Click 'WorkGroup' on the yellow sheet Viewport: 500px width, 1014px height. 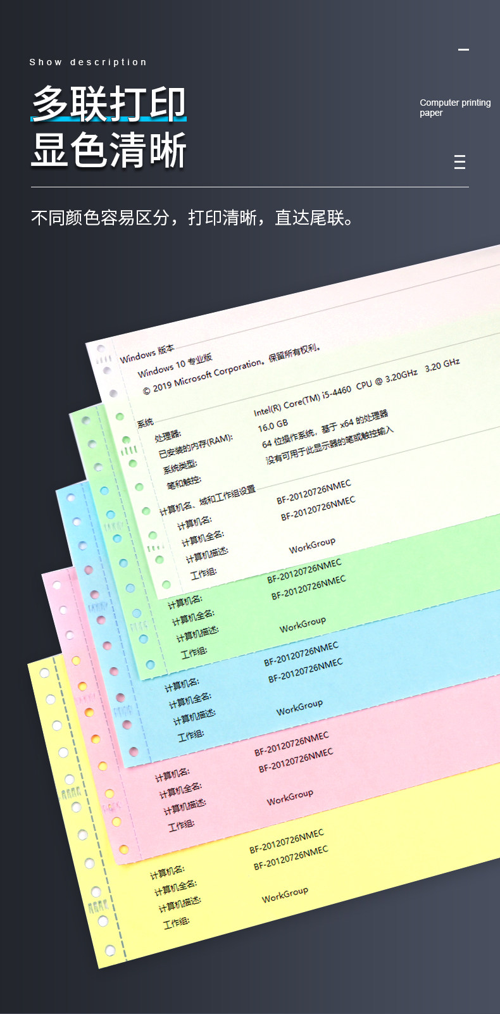click(285, 894)
